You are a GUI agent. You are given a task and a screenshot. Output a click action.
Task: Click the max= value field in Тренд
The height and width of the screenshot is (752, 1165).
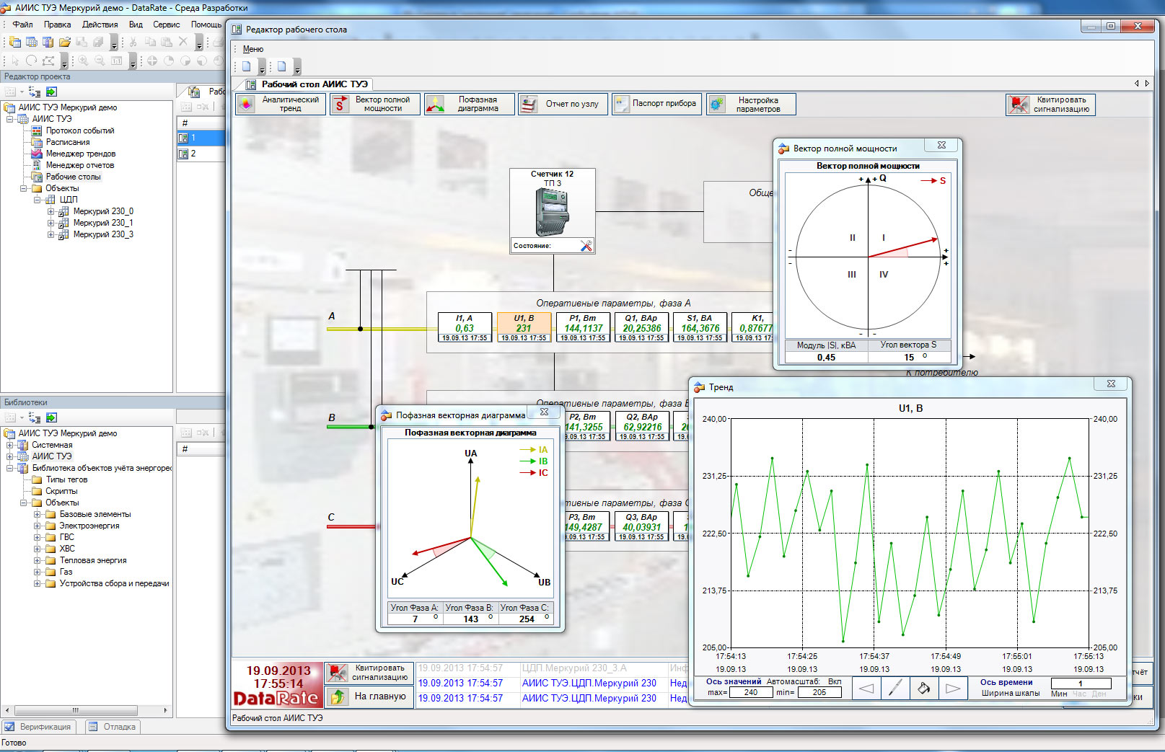click(x=750, y=692)
